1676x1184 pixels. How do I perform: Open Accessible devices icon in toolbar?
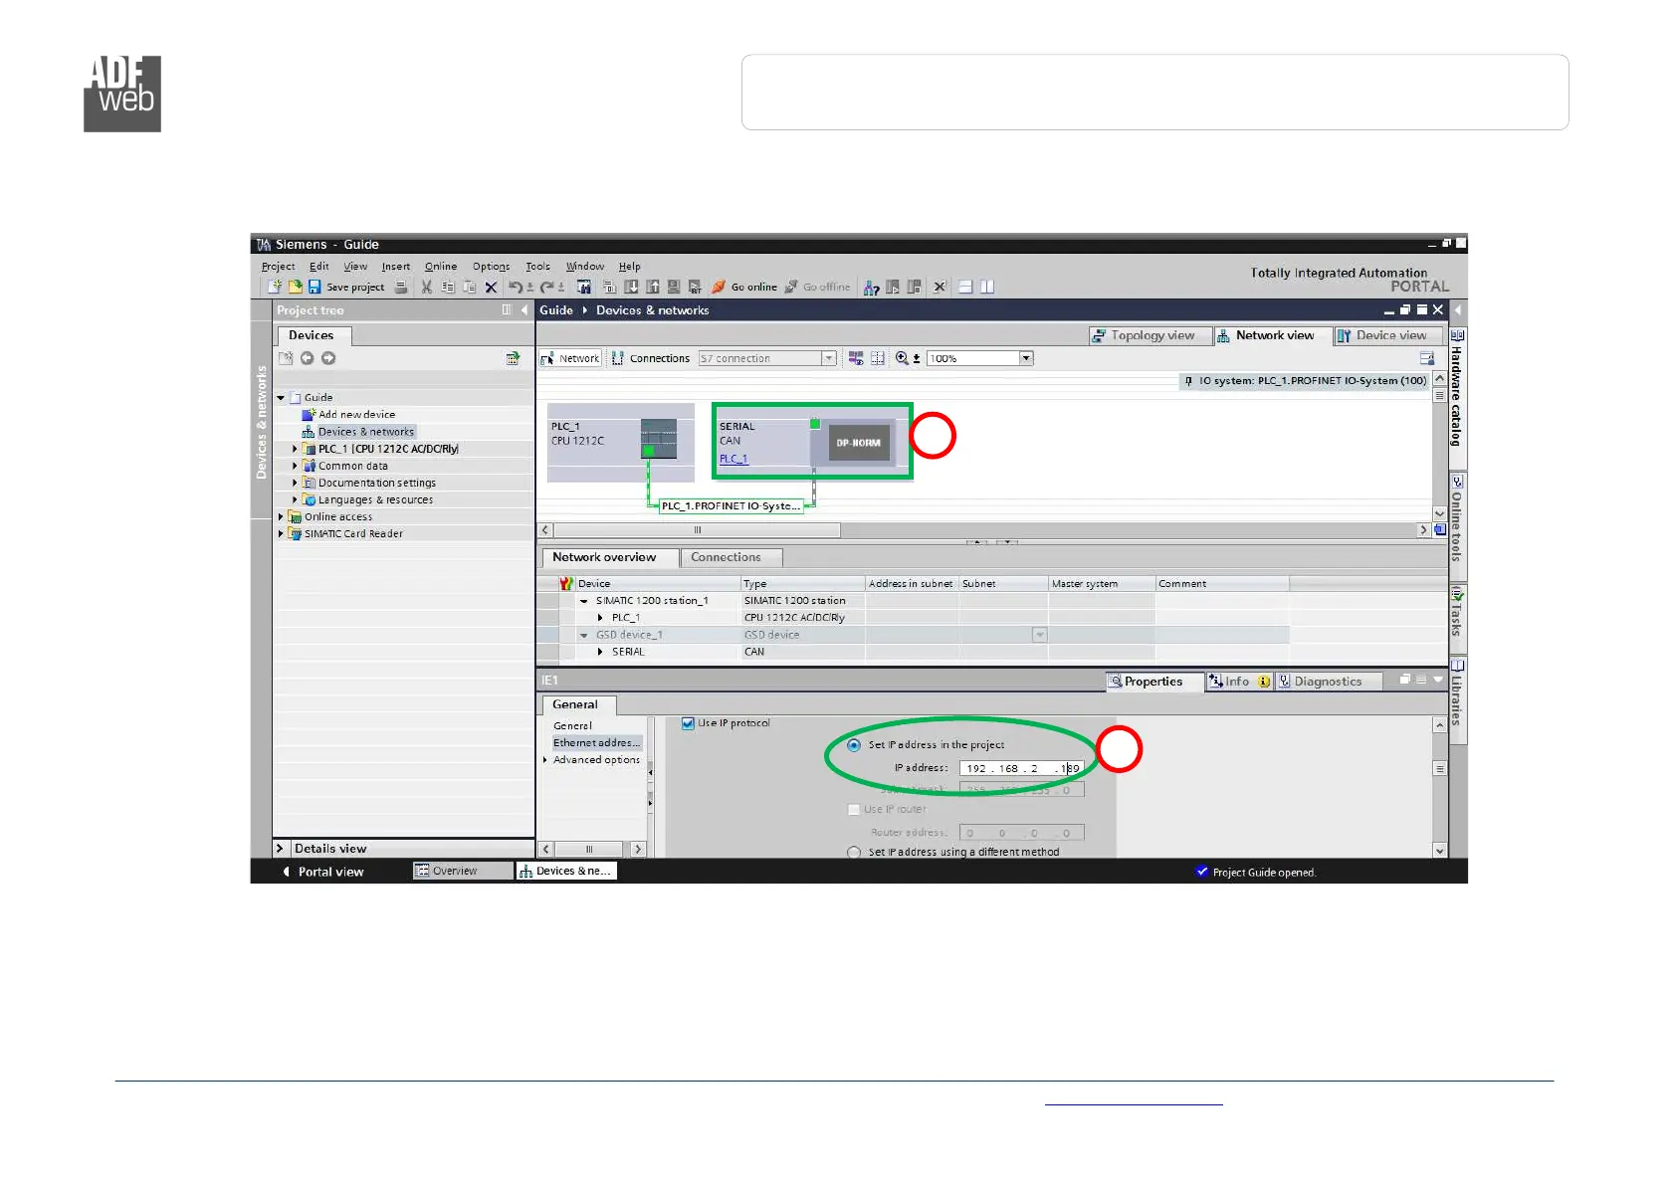click(x=872, y=287)
